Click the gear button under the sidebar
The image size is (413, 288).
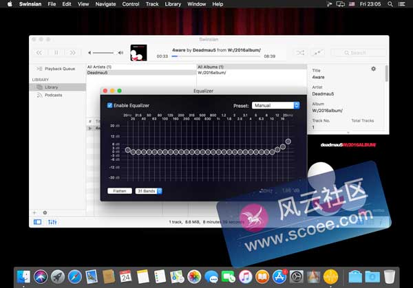click(45, 212)
